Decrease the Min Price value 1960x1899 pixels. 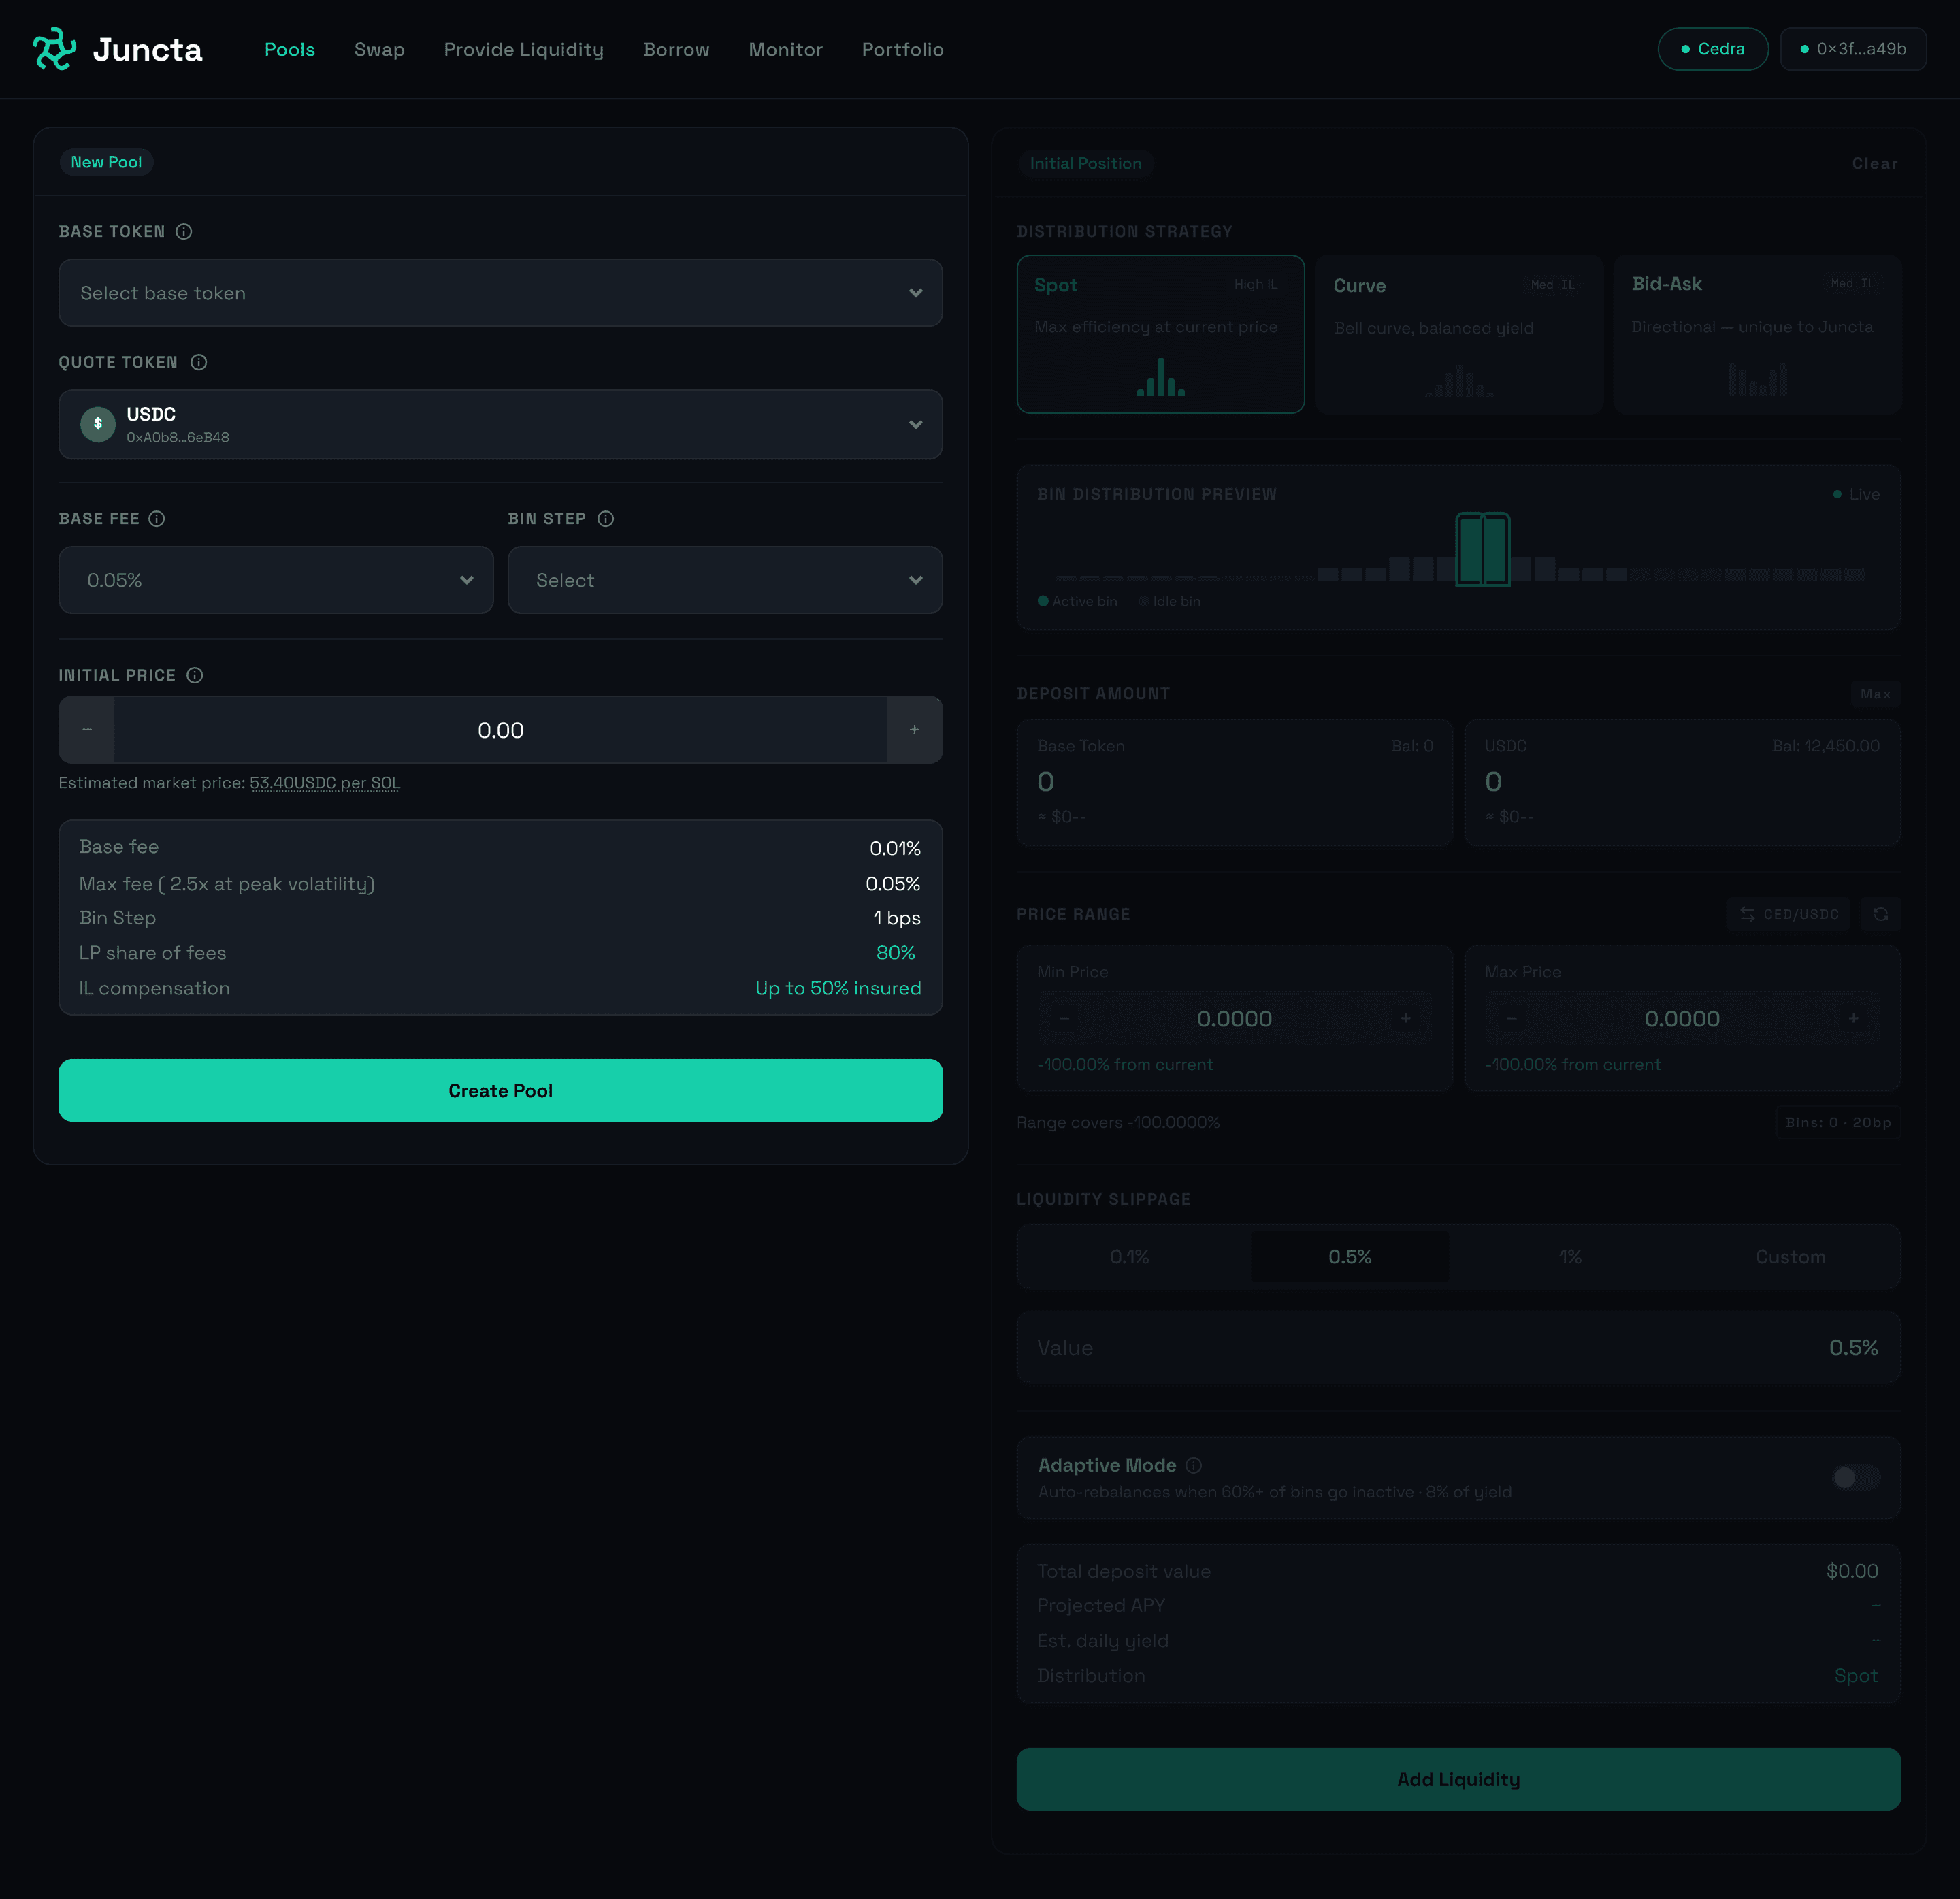1064,1018
